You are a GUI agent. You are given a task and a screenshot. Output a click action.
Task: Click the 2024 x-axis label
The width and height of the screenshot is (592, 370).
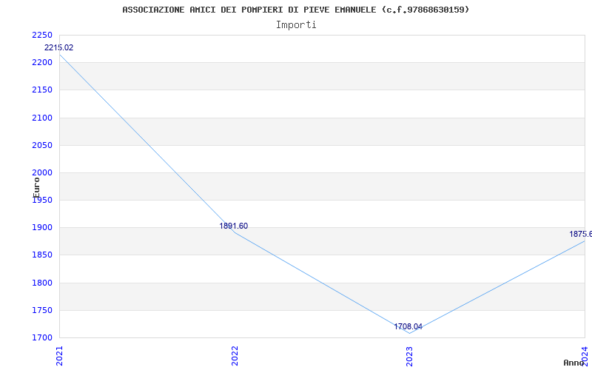(x=585, y=356)
